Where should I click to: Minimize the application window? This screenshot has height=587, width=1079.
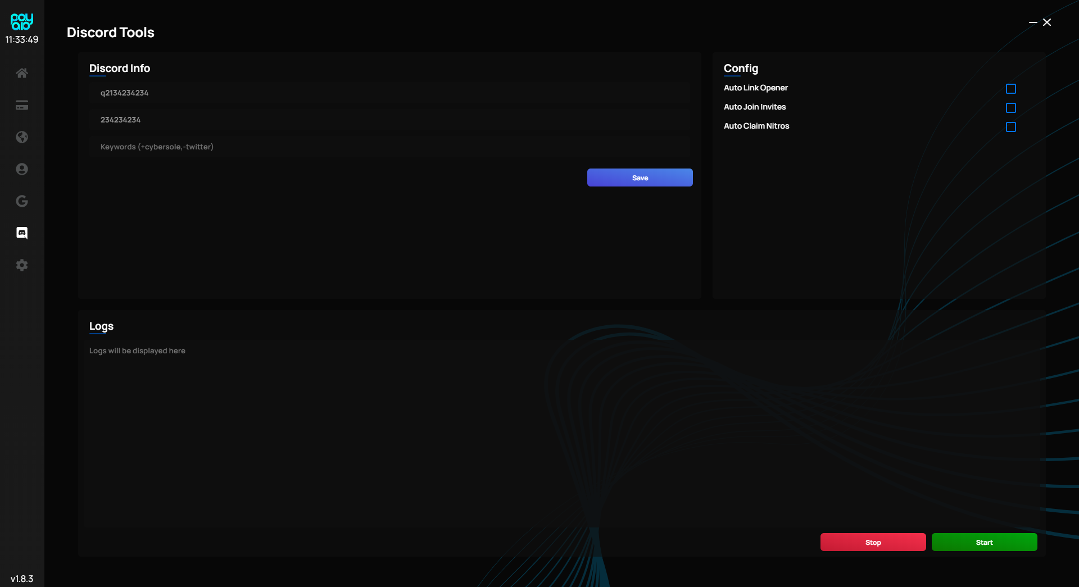[x=1033, y=22]
